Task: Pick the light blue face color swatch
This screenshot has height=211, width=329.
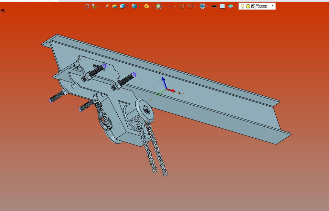Action: [x=222, y=6]
